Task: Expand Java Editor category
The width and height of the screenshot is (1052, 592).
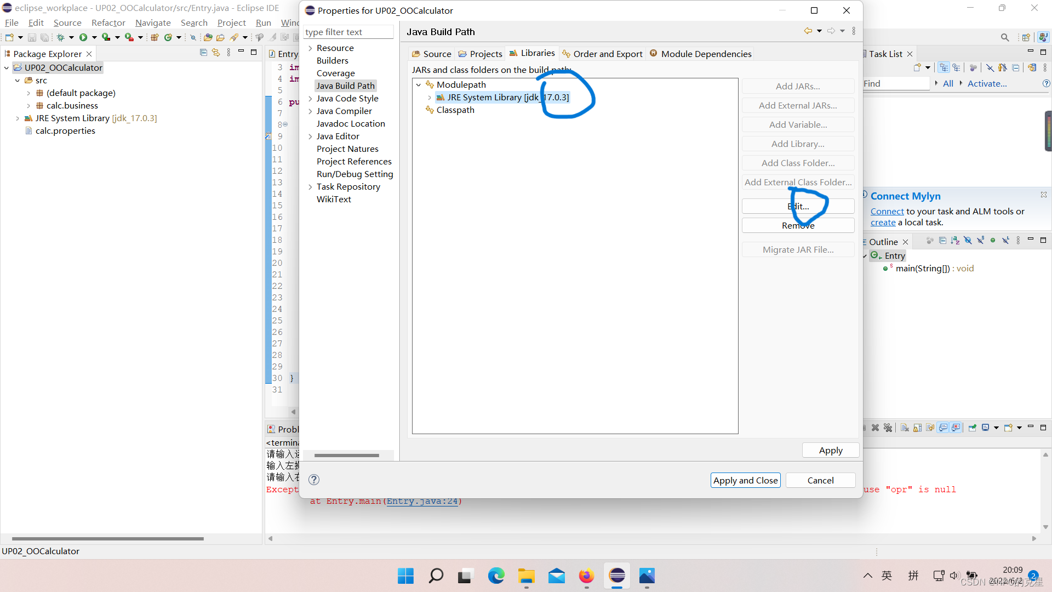Action: pyautogui.click(x=310, y=136)
